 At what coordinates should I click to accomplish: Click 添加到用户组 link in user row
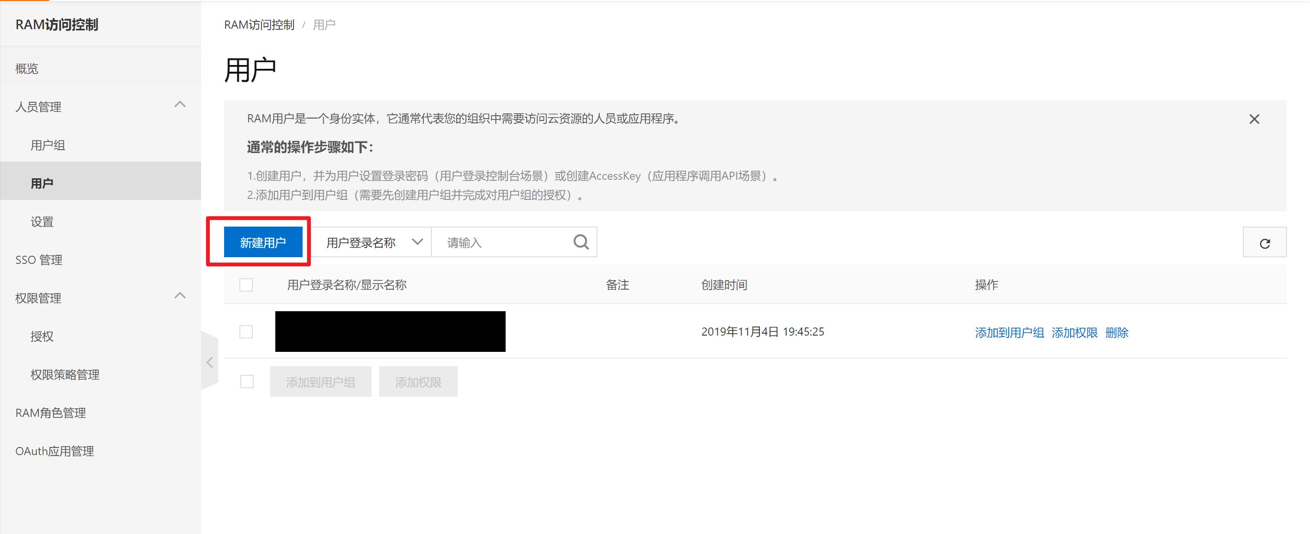click(1009, 332)
